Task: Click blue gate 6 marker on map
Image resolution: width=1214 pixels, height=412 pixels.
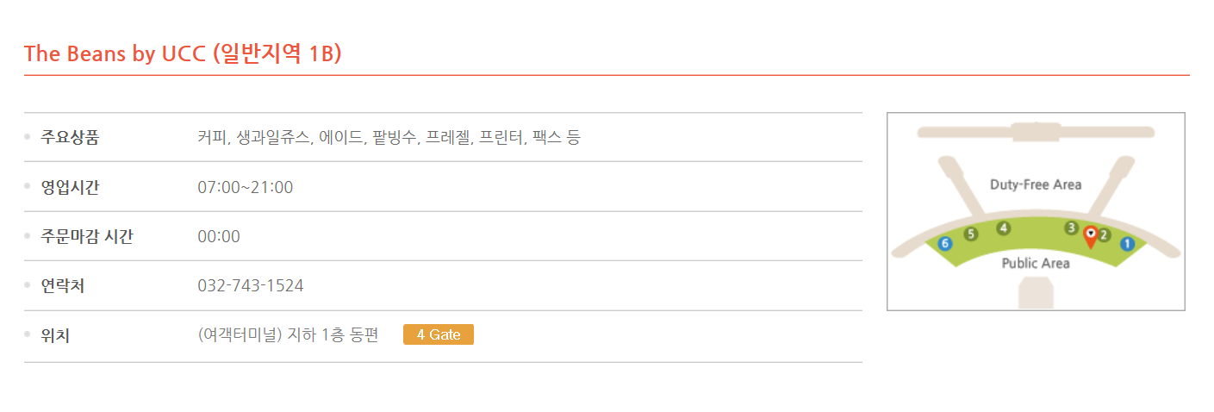Action: click(x=945, y=244)
